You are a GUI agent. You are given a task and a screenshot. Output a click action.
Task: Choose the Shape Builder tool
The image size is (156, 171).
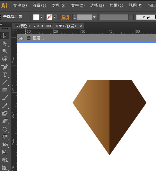click(5, 160)
